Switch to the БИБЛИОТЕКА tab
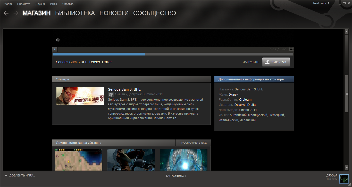The image size is (352, 187). pos(75,13)
